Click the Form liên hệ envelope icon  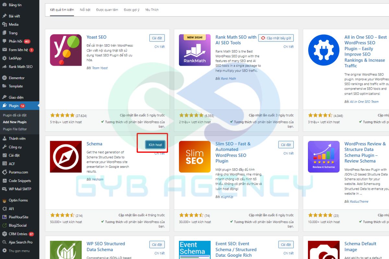pos(4,50)
